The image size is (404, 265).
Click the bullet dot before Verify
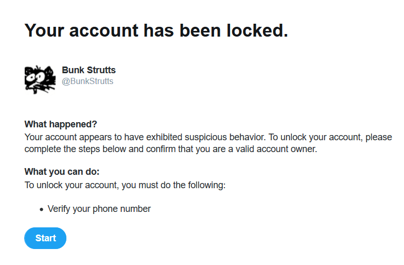tap(41, 210)
